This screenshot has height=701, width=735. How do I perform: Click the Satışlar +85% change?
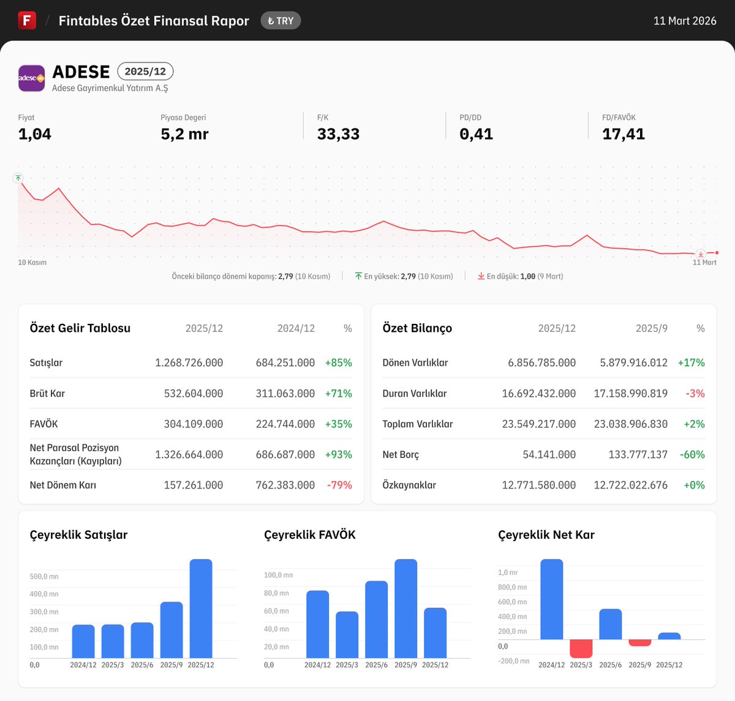pos(339,362)
